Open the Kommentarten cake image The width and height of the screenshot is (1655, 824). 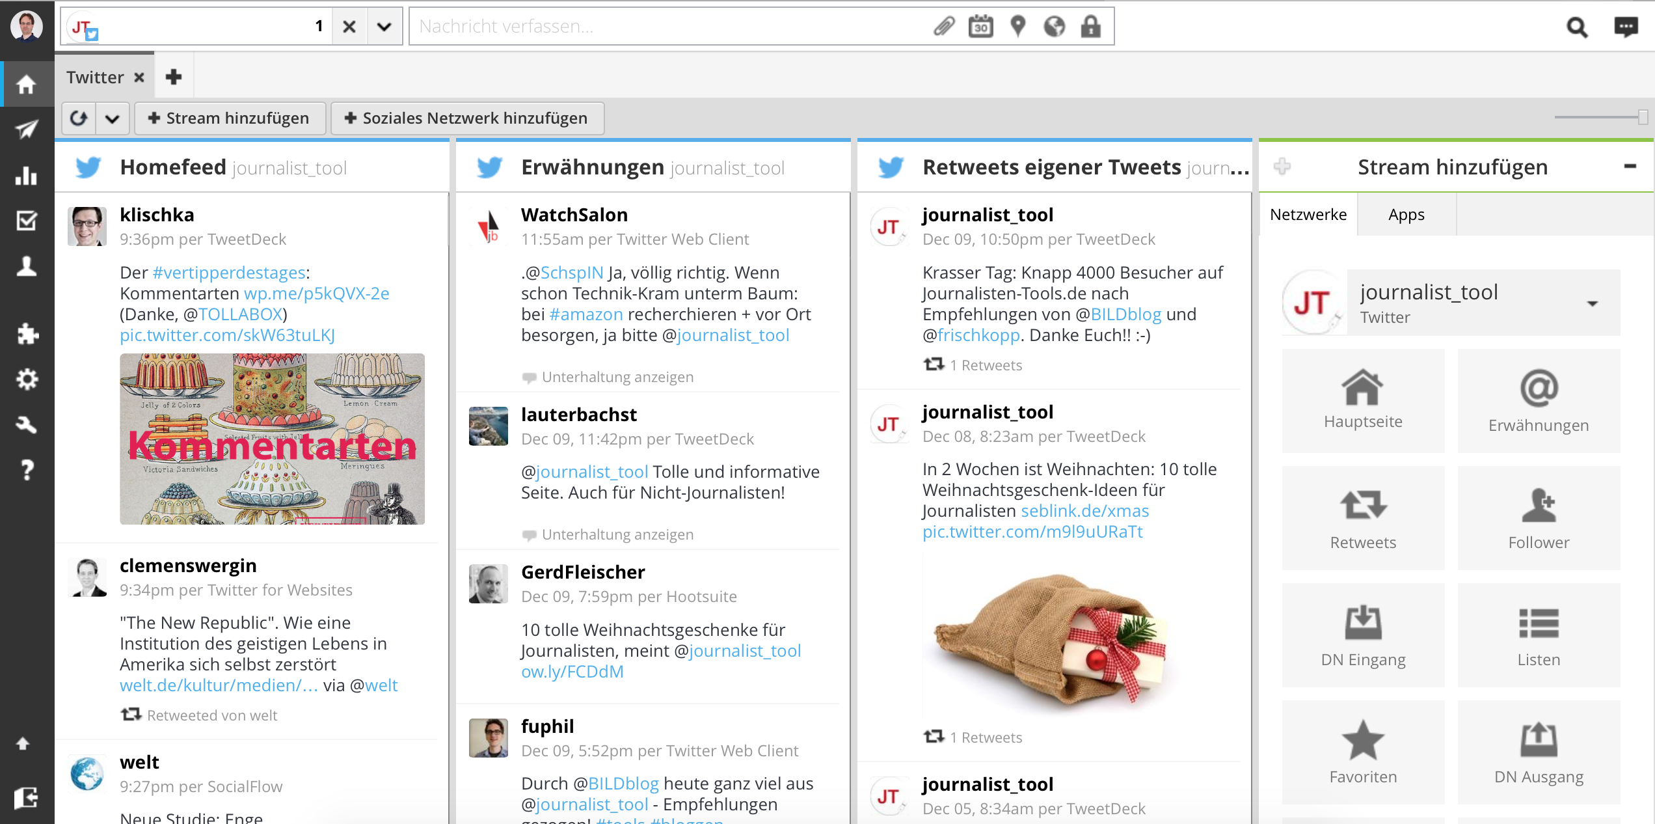pyautogui.click(x=272, y=439)
